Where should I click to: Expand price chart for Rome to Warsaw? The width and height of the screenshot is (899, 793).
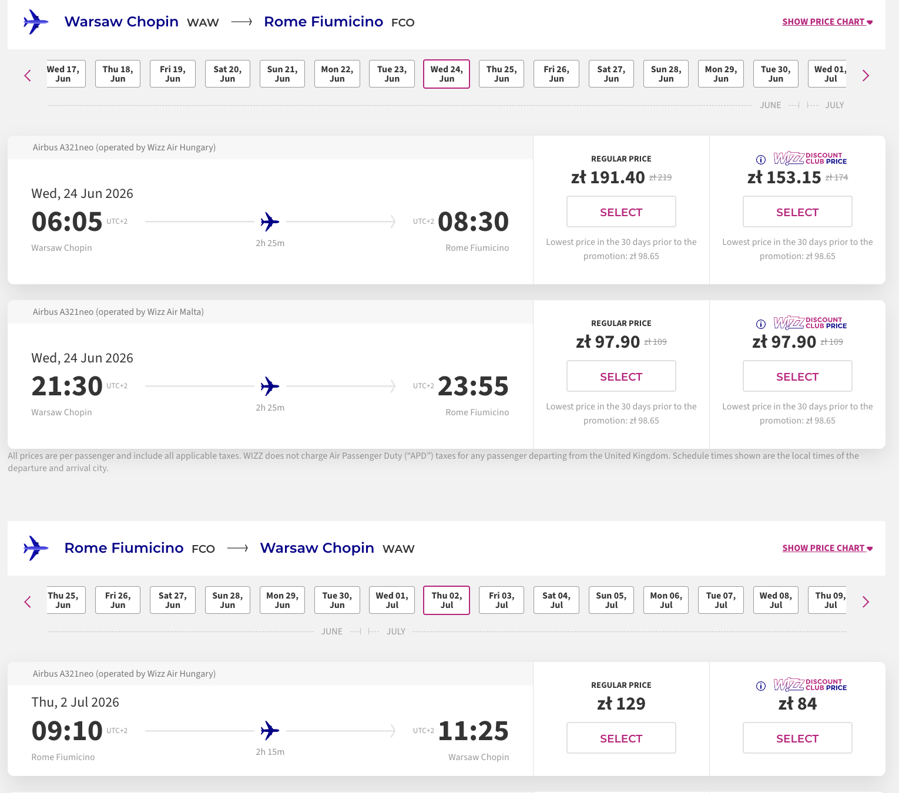point(827,548)
